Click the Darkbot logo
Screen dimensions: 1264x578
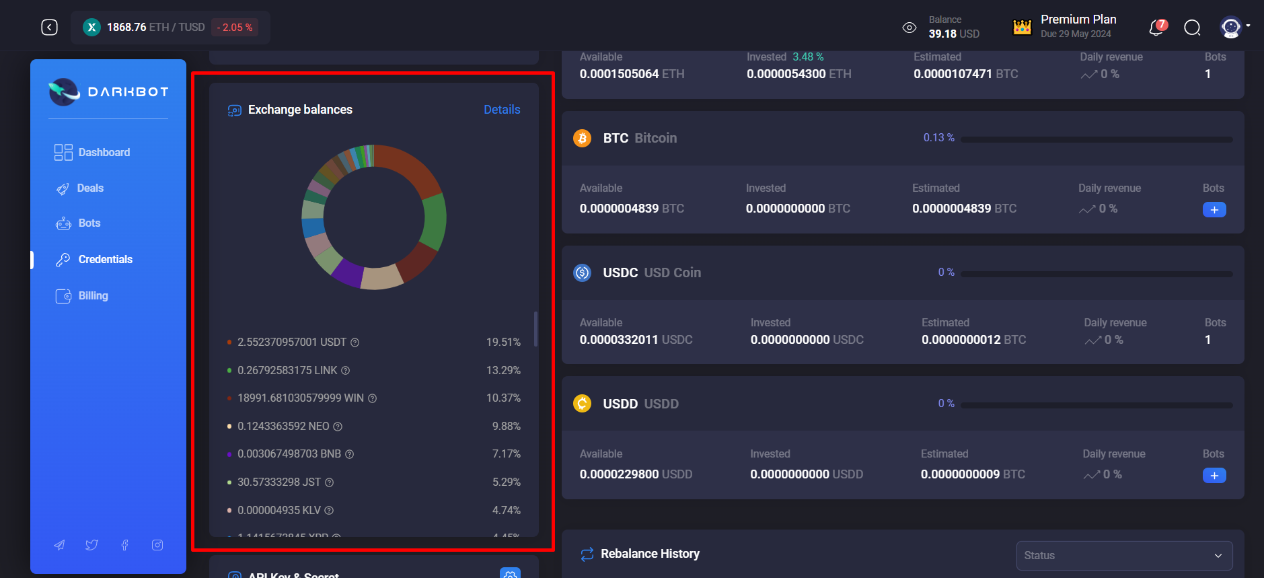108,92
